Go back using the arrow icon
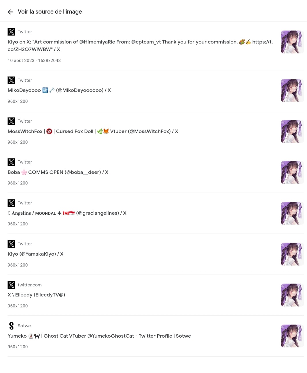This screenshot has width=307, height=373. (10, 12)
